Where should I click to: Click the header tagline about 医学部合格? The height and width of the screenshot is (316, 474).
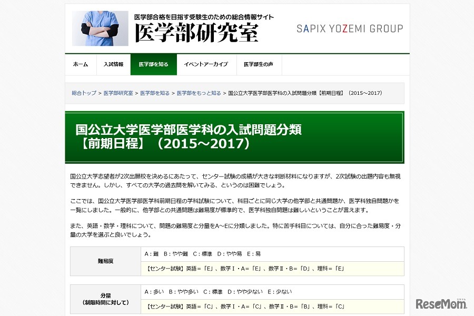[203, 16]
